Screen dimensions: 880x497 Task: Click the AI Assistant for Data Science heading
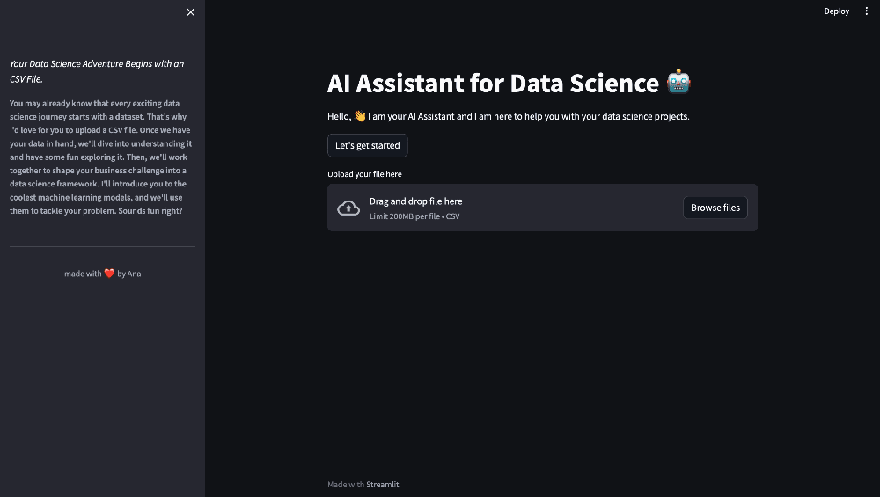tap(493, 83)
